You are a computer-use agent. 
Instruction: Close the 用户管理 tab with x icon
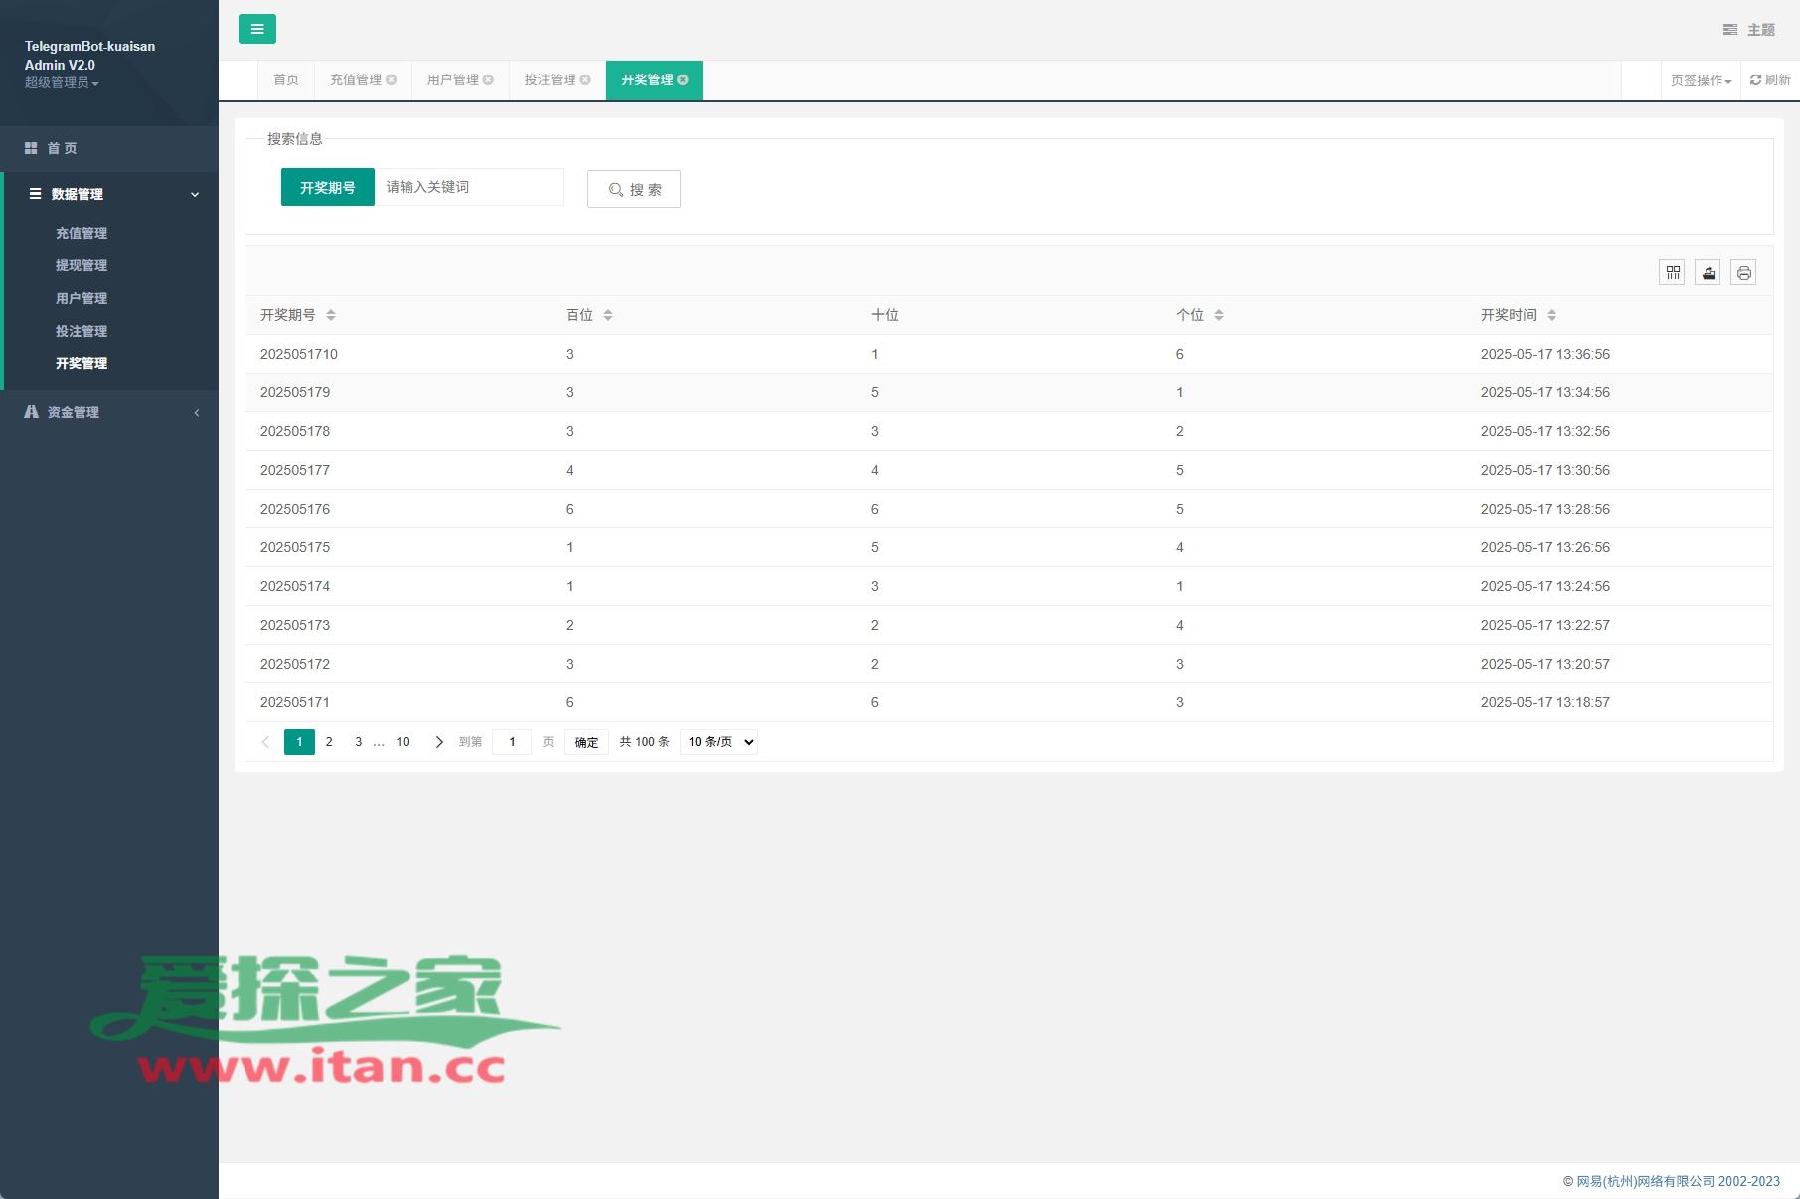[489, 80]
